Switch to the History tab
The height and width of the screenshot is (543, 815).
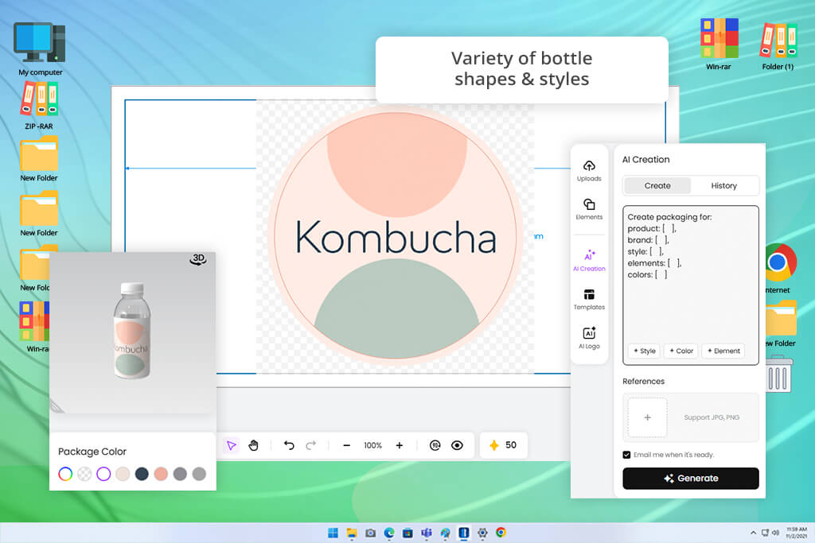pos(723,185)
